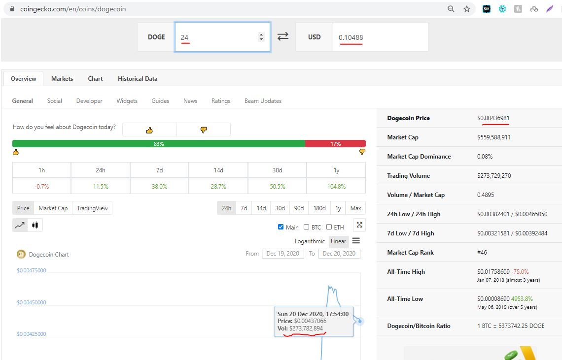Expand the chart to fullscreen
562x360 pixels.
(359, 225)
